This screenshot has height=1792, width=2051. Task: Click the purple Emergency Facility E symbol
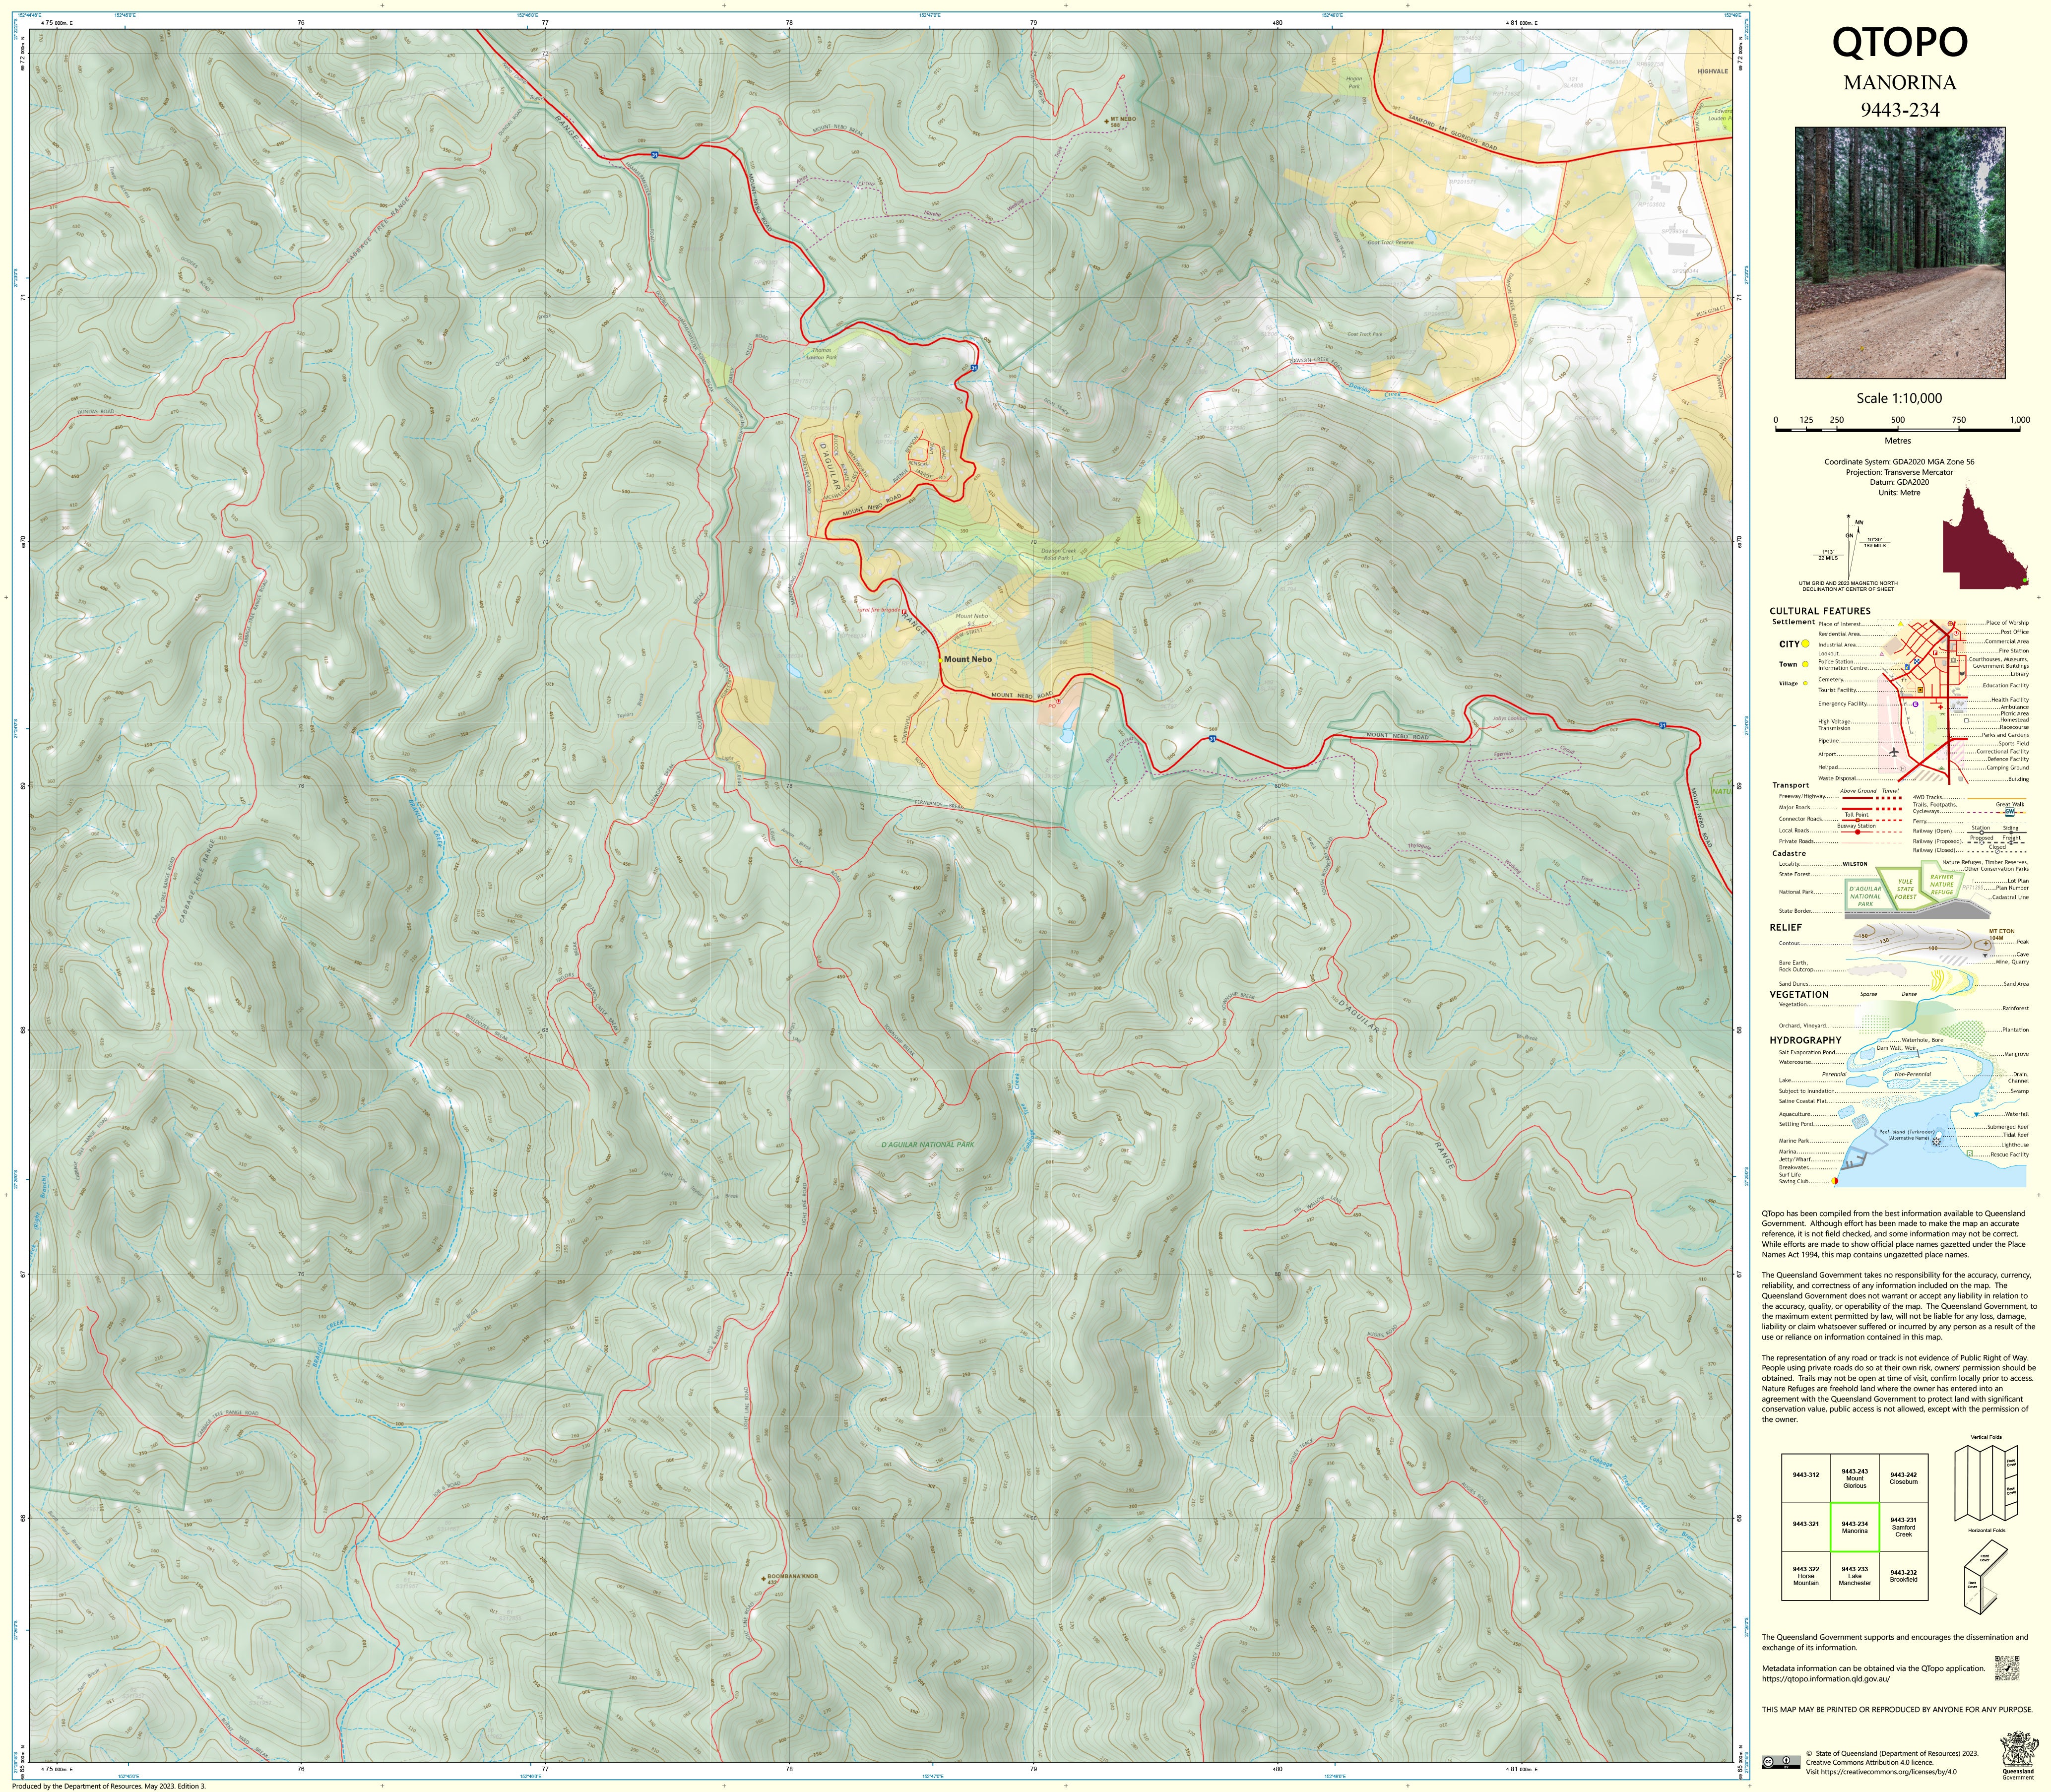coord(1916,704)
